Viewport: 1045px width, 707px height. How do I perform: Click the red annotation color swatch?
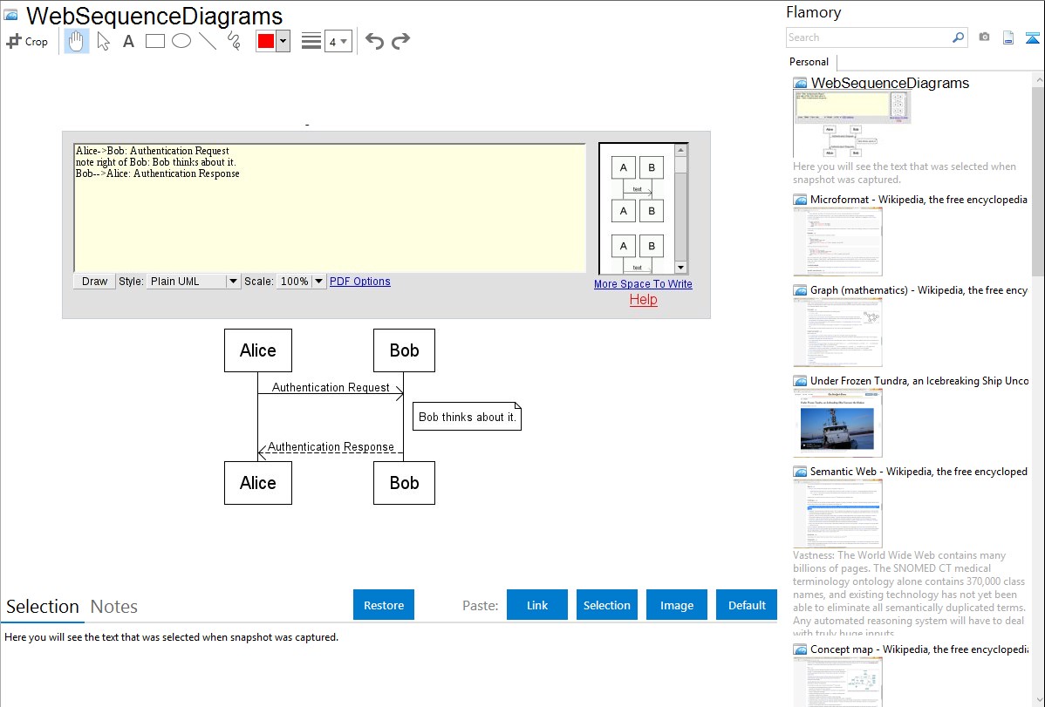tap(266, 41)
